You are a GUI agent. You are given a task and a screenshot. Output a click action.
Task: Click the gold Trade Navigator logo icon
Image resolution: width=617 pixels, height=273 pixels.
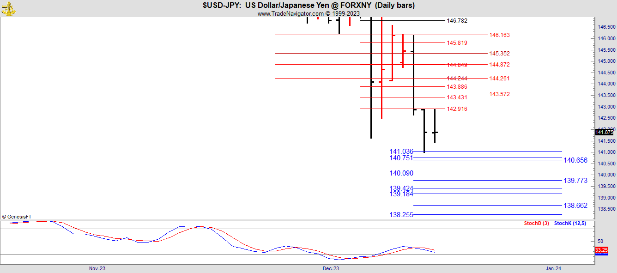point(8,8)
